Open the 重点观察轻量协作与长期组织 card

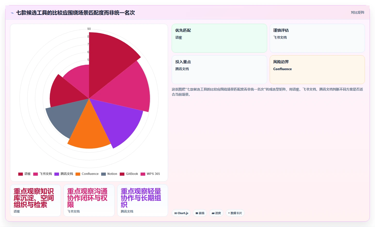(x=142, y=200)
